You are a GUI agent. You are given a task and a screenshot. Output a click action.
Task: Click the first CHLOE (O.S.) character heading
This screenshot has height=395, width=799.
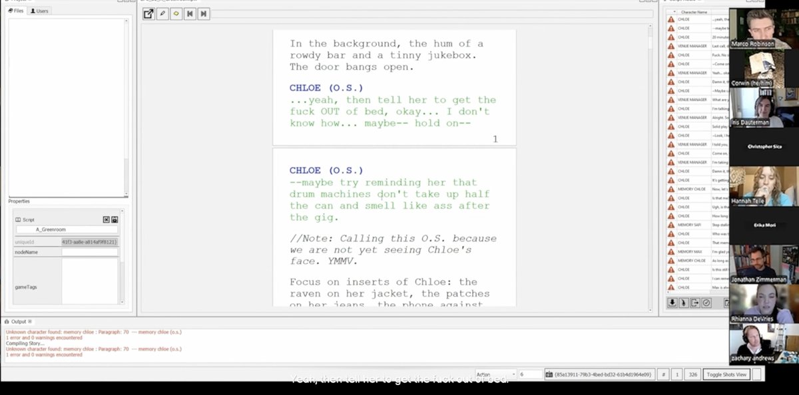coord(326,88)
